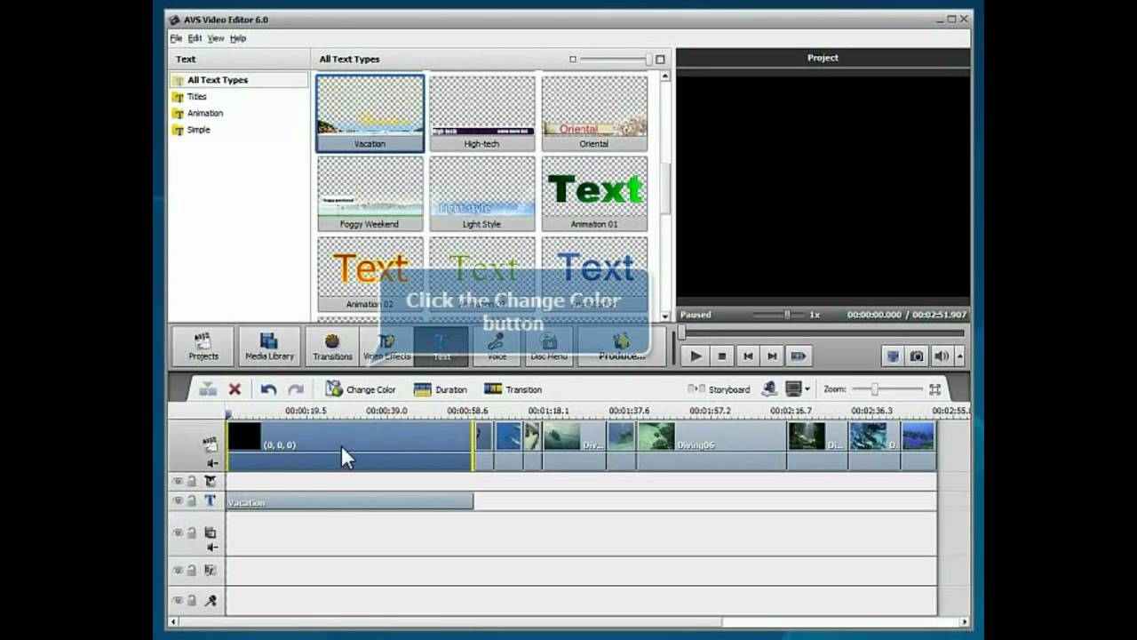Toggle full screen preview icon
The image size is (1137, 640).
pyautogui.click(x=893, y=356)
